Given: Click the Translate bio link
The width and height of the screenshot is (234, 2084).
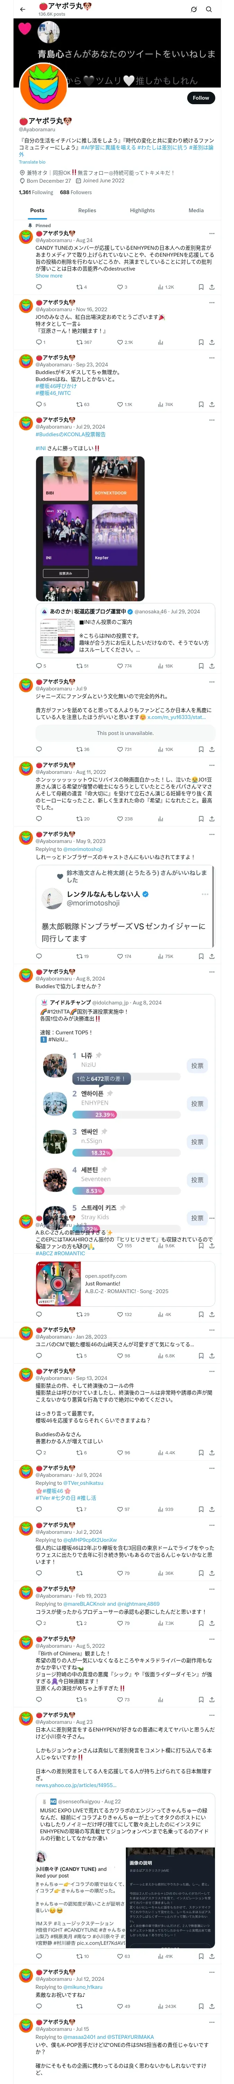Looking at the screenshot, I should pyautogui.click(x=32, y=163).
